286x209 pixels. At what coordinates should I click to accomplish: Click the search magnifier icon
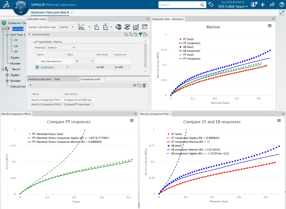tap(202, 5)
